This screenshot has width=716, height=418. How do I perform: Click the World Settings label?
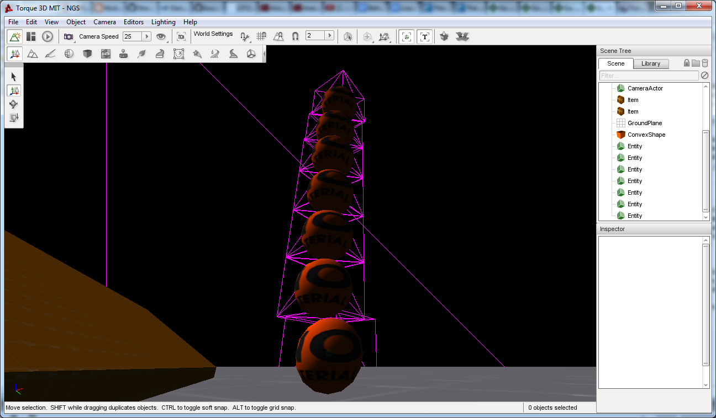pos(213,34)
